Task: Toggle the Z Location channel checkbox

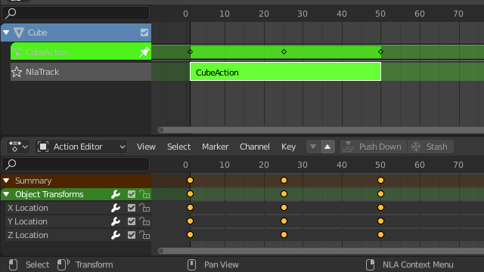Action: [132, 235]
